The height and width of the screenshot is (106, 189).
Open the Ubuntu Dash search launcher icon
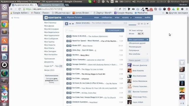tap(4, 8)
